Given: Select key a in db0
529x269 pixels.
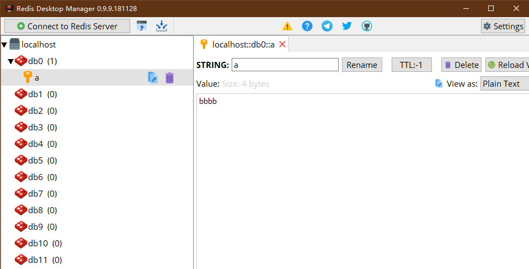Looking at the screenshot, I should pyautogui.click(x=97, y=78).
